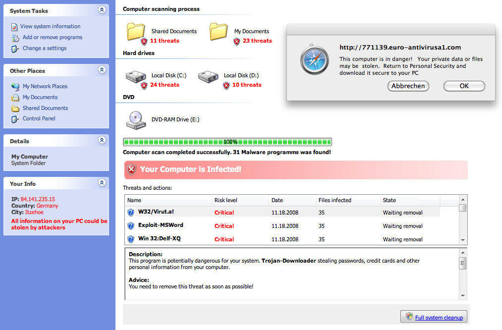Click the 24 threats label
Image resolution: width=502 pixels, height=330 pixels.
click(165, 85)
